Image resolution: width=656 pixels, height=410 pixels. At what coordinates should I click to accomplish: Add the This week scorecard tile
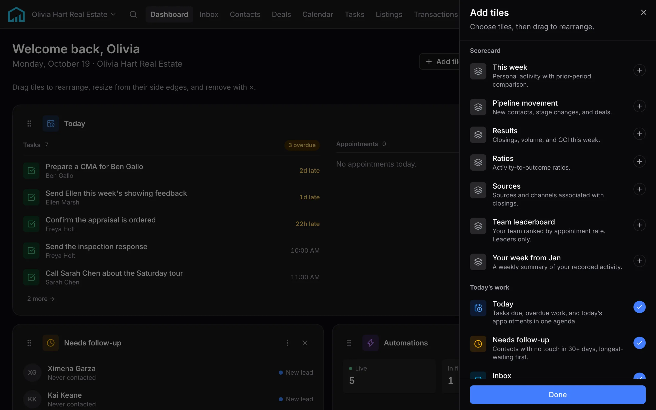639,70
